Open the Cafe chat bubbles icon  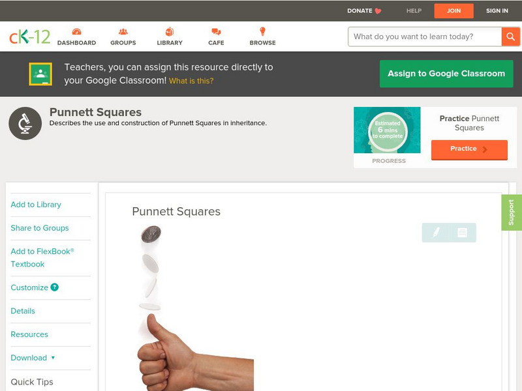click(x=216, y=31)
